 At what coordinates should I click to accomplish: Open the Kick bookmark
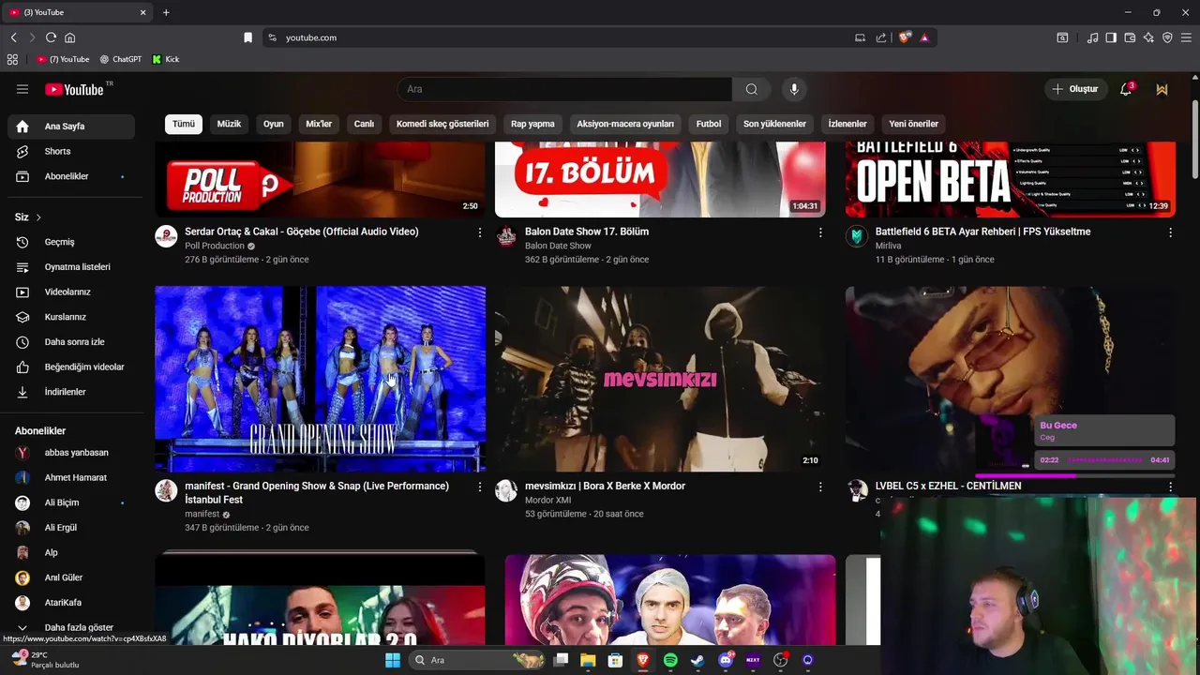pos(166,59)
